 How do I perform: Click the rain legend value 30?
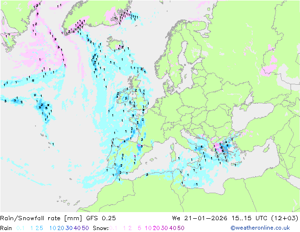[69, 228]
